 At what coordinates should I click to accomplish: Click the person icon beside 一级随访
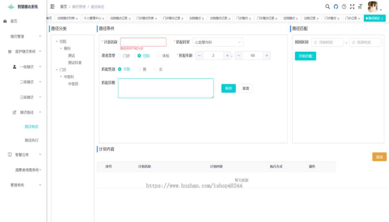(14, 67)
